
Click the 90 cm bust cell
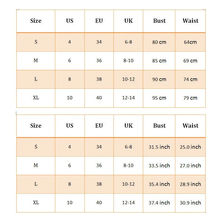(159, 79)
